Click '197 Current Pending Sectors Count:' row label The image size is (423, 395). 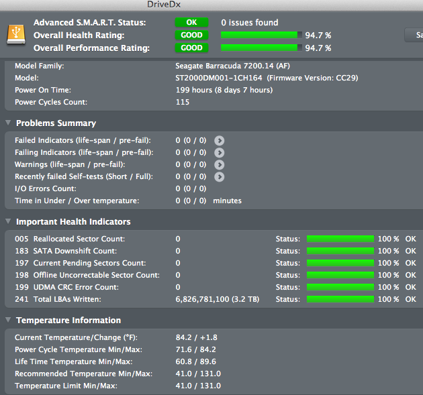coord(81,263)
